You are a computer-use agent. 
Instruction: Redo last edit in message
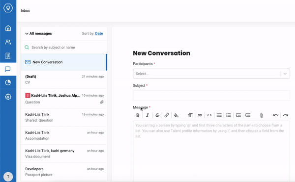(x=285, y=115)
